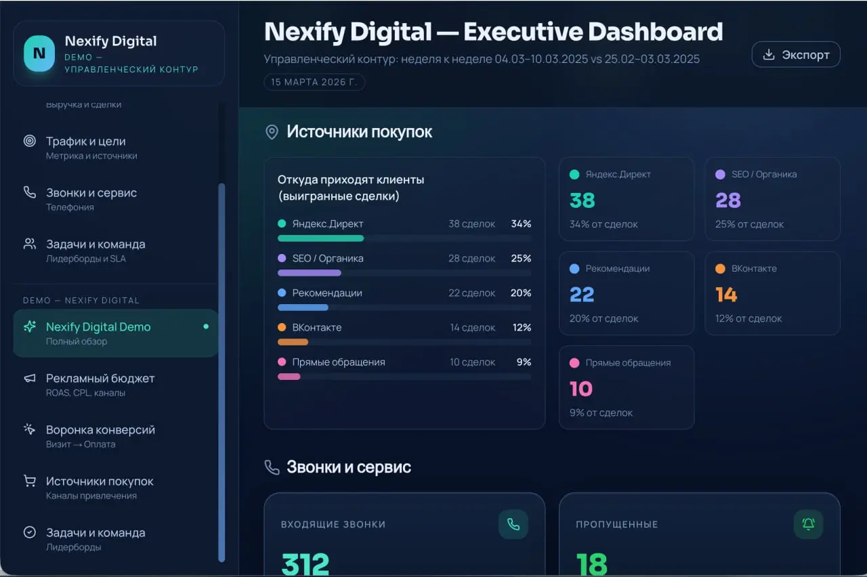Click the Рекомендации progress bar
Image resolution: width=867 pixels, height=577 pixels.
(x=404, y=307)
